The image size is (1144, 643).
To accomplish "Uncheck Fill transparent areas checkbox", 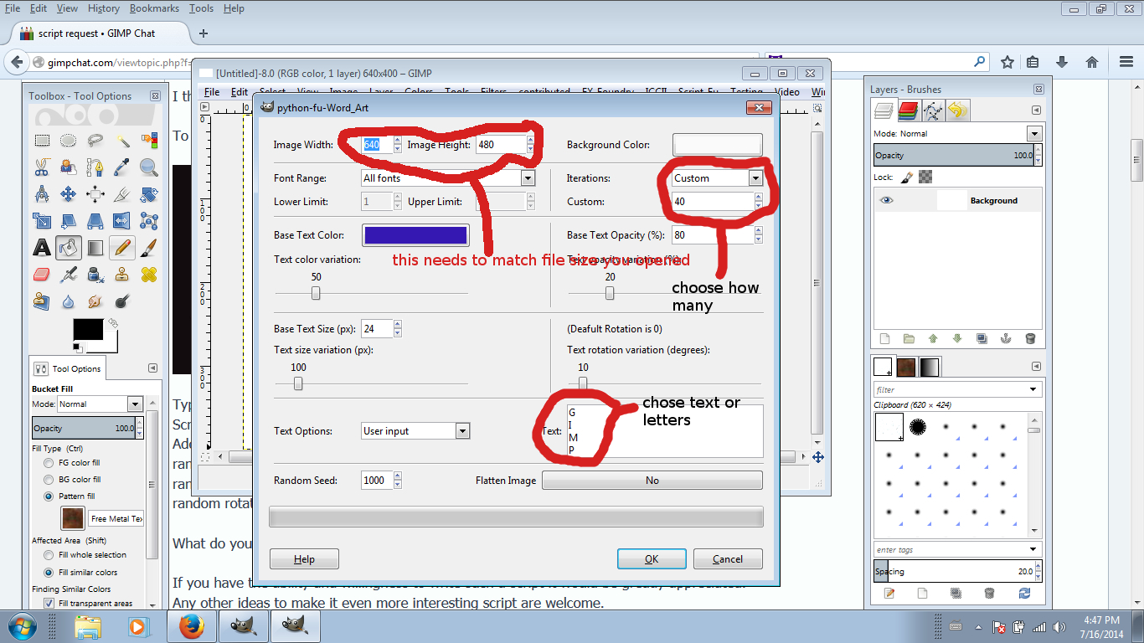I will click(x=49, y=603).
